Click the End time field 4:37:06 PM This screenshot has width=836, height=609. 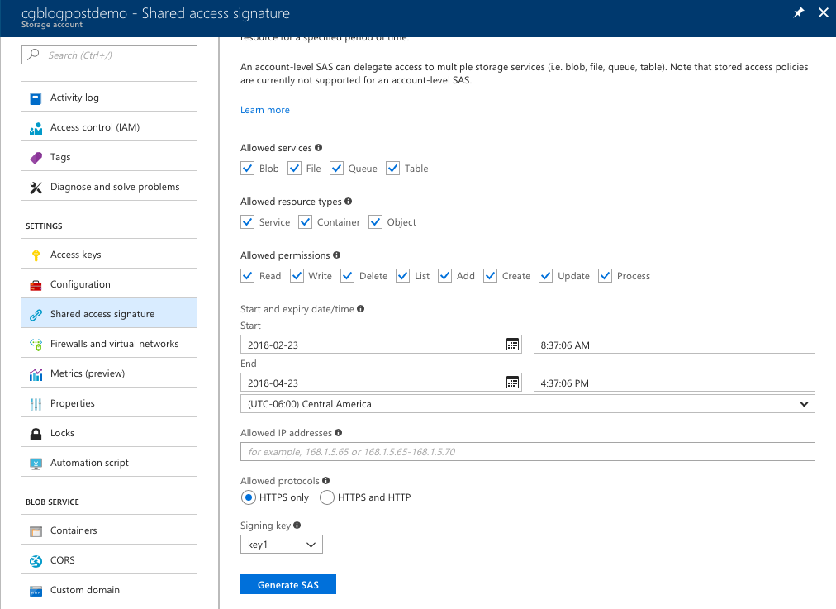pyautogui.click(x=674, y=383)
